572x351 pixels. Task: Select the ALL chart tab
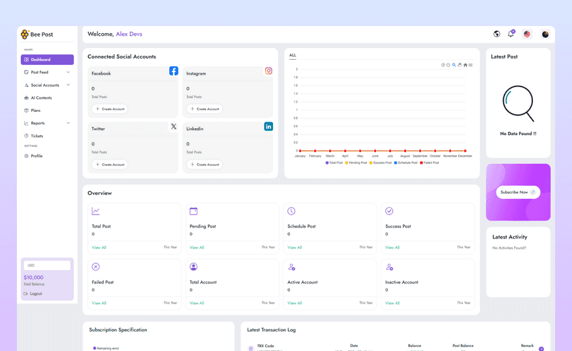click(x=292, y=55)
